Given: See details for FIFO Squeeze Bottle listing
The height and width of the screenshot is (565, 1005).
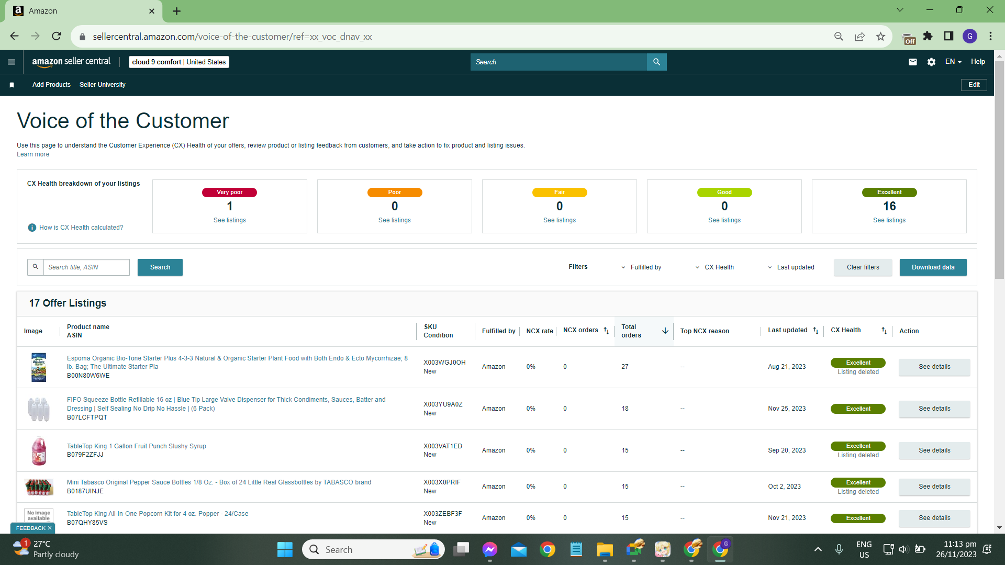Looking at the screenshot, I should [934, 409].
